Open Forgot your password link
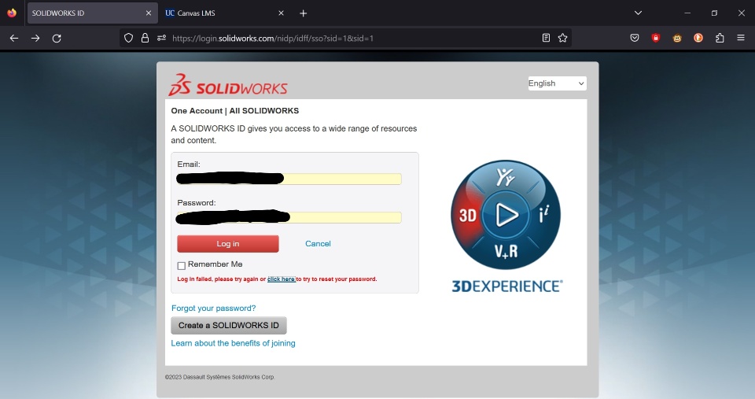Viewport: 755px width, 399px height. 213,308
